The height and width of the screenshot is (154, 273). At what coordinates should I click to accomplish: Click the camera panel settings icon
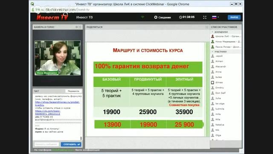pyautogui.click(x=77, y=27)
